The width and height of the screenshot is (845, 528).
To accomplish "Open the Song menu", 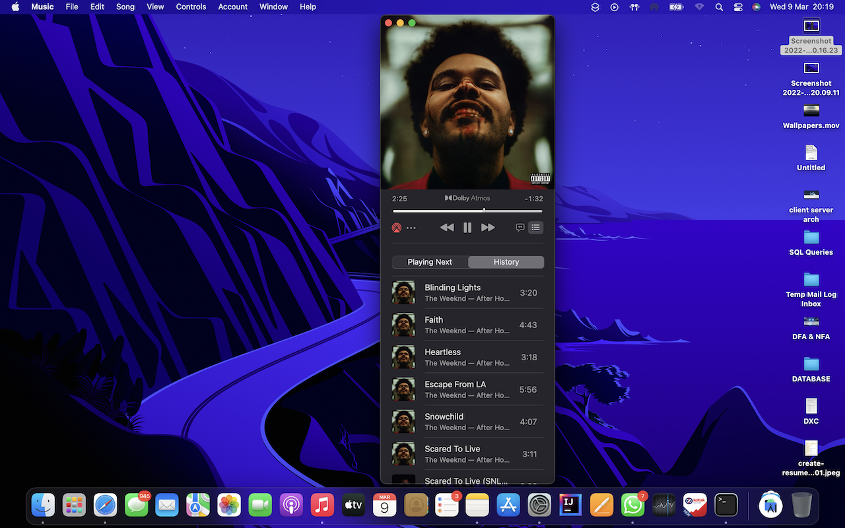I will (125, 7).
